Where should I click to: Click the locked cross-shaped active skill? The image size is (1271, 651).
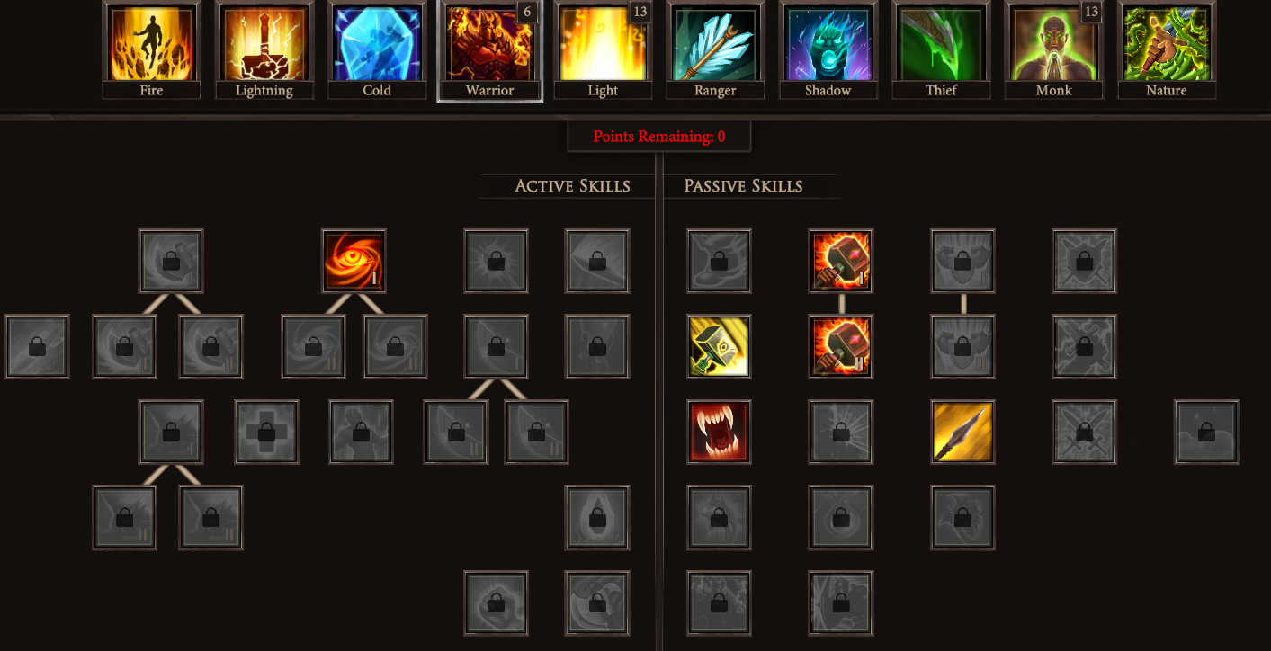pos(267,432)
